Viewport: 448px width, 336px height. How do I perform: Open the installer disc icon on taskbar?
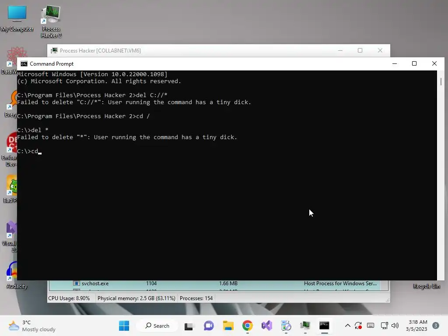pyautogui.click(x=286, y=325)
